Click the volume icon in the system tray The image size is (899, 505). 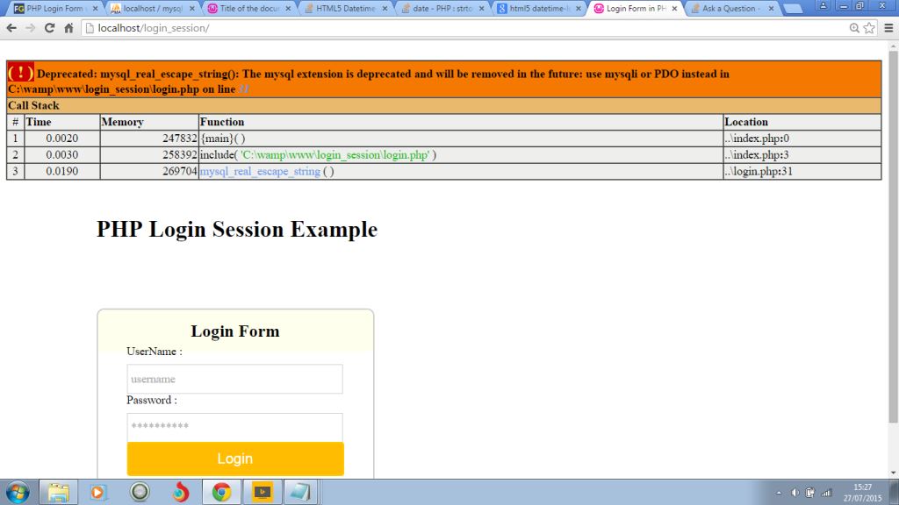(x=796, y=492)
